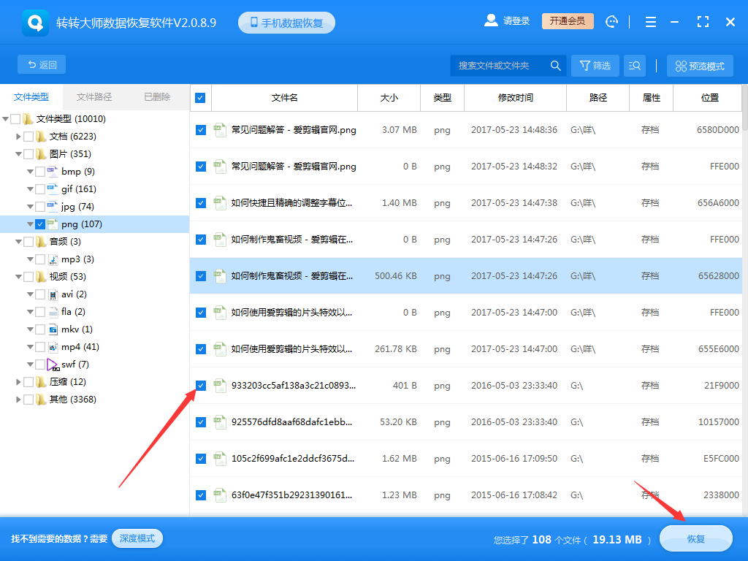The width and height of the screenshot is (748, 561).
Task: Check the 文件类型 (10010) root checkbox
Action: [15, 119]
